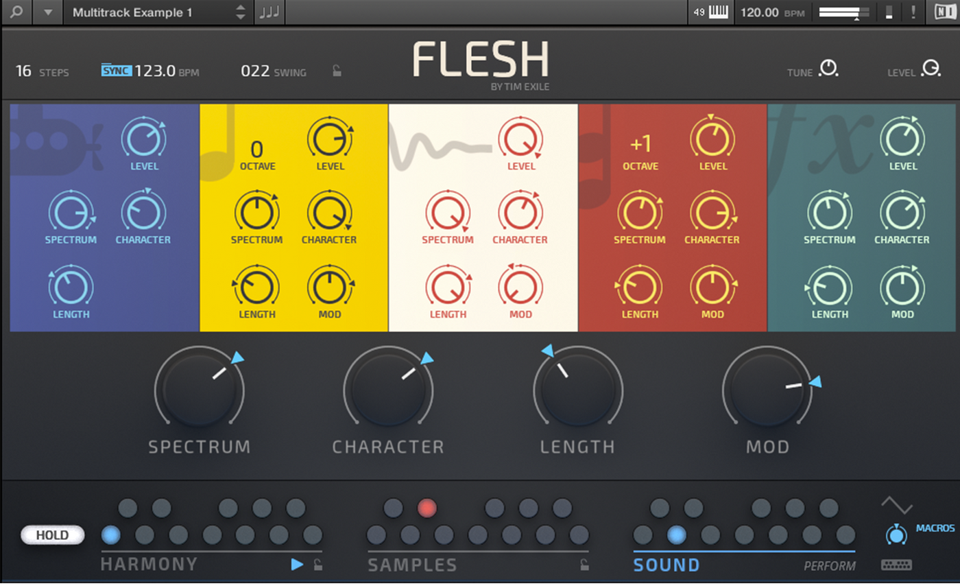Click the LENGTH knob in the white panel
This screenshot has width=960, height=588.
click(x=448, y=287)
